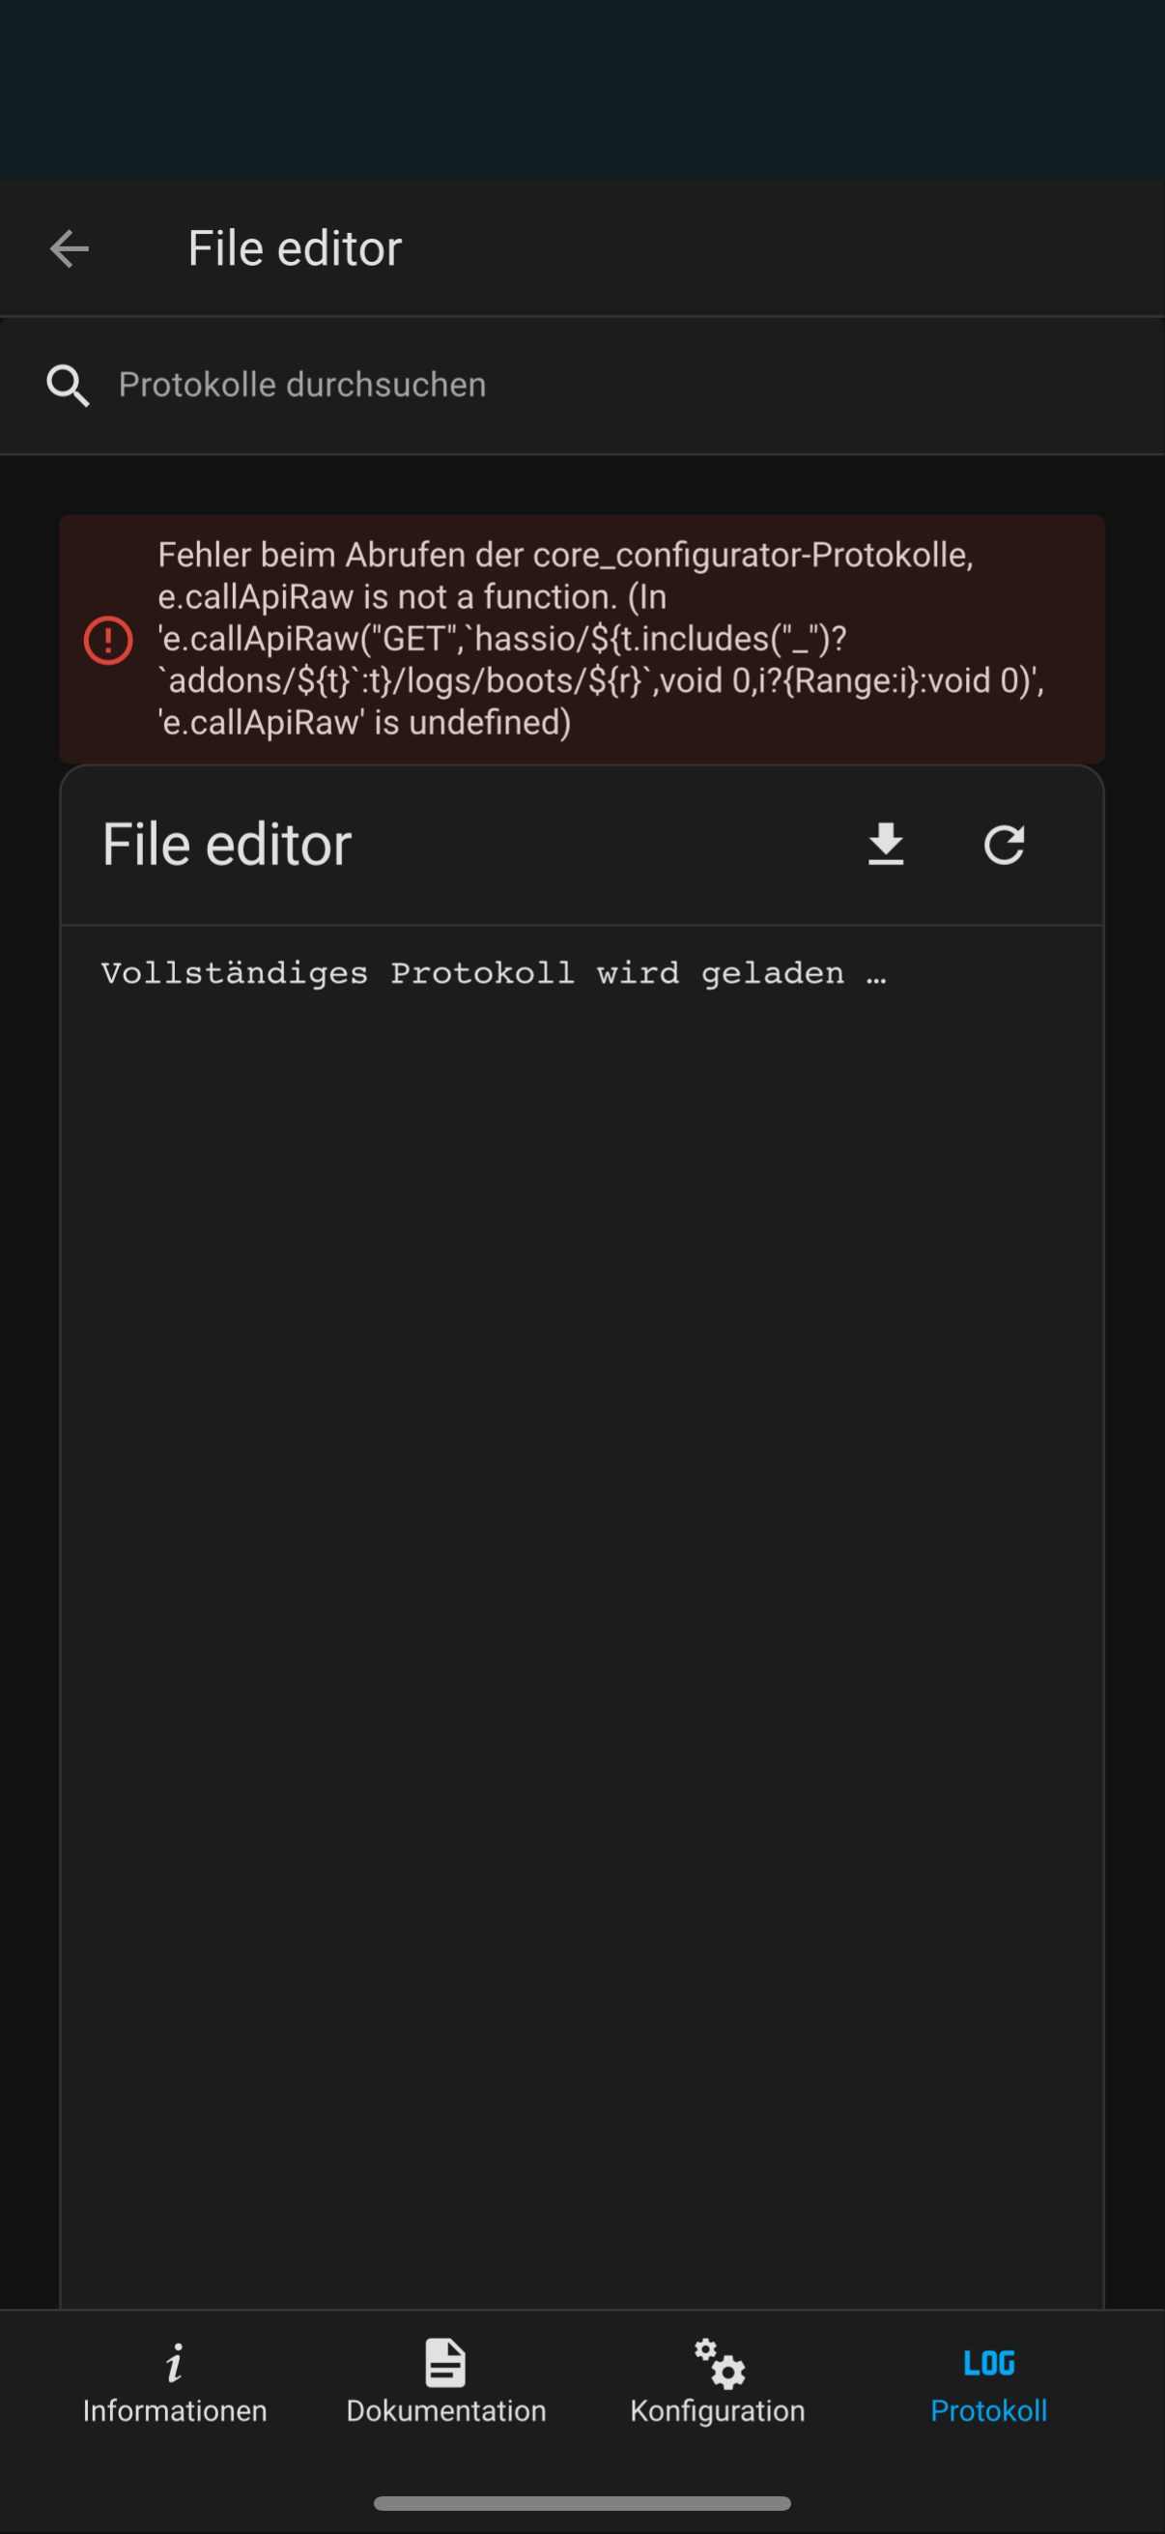
Task: Open the Dokumentation tab
Action: coord(444,2385)
